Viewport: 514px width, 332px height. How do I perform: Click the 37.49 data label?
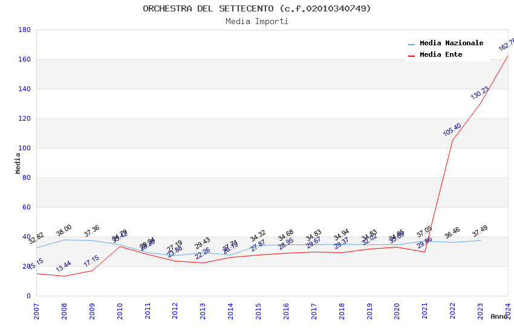point(480,231)
